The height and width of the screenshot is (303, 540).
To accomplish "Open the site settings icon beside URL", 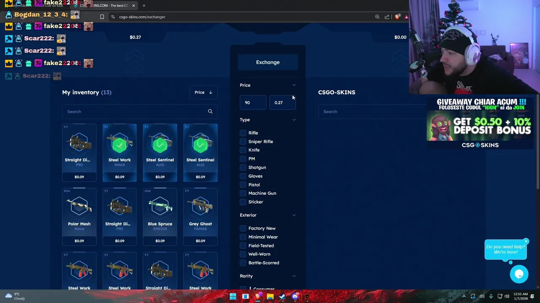I will coord(113,17).
